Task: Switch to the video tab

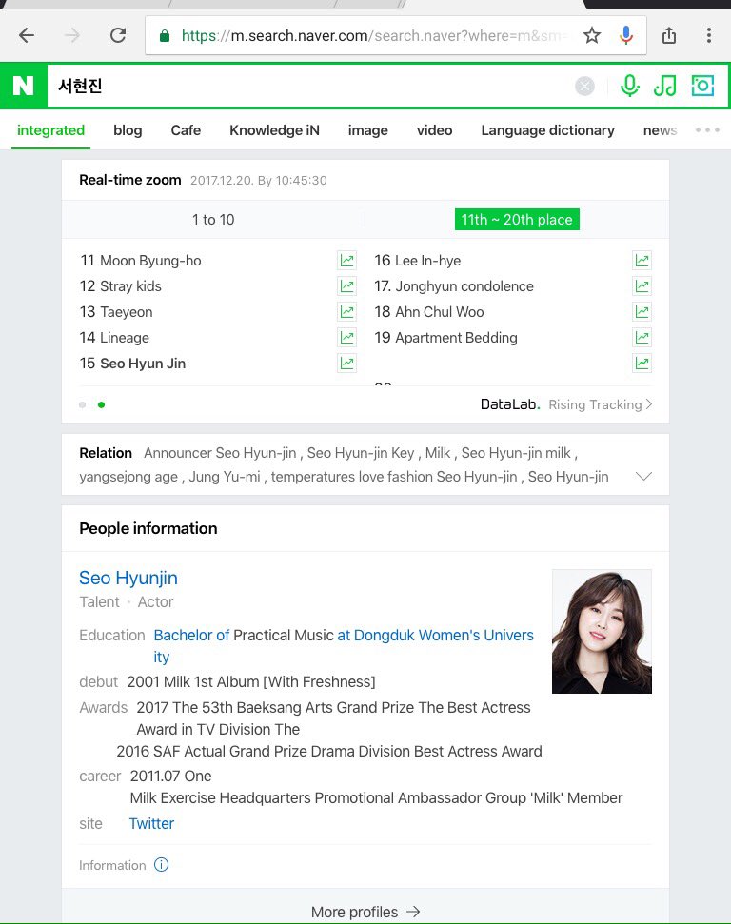Action: point(434,130)
